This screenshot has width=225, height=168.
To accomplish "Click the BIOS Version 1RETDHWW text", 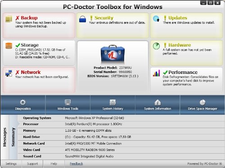I will click(x=112, y=76).
